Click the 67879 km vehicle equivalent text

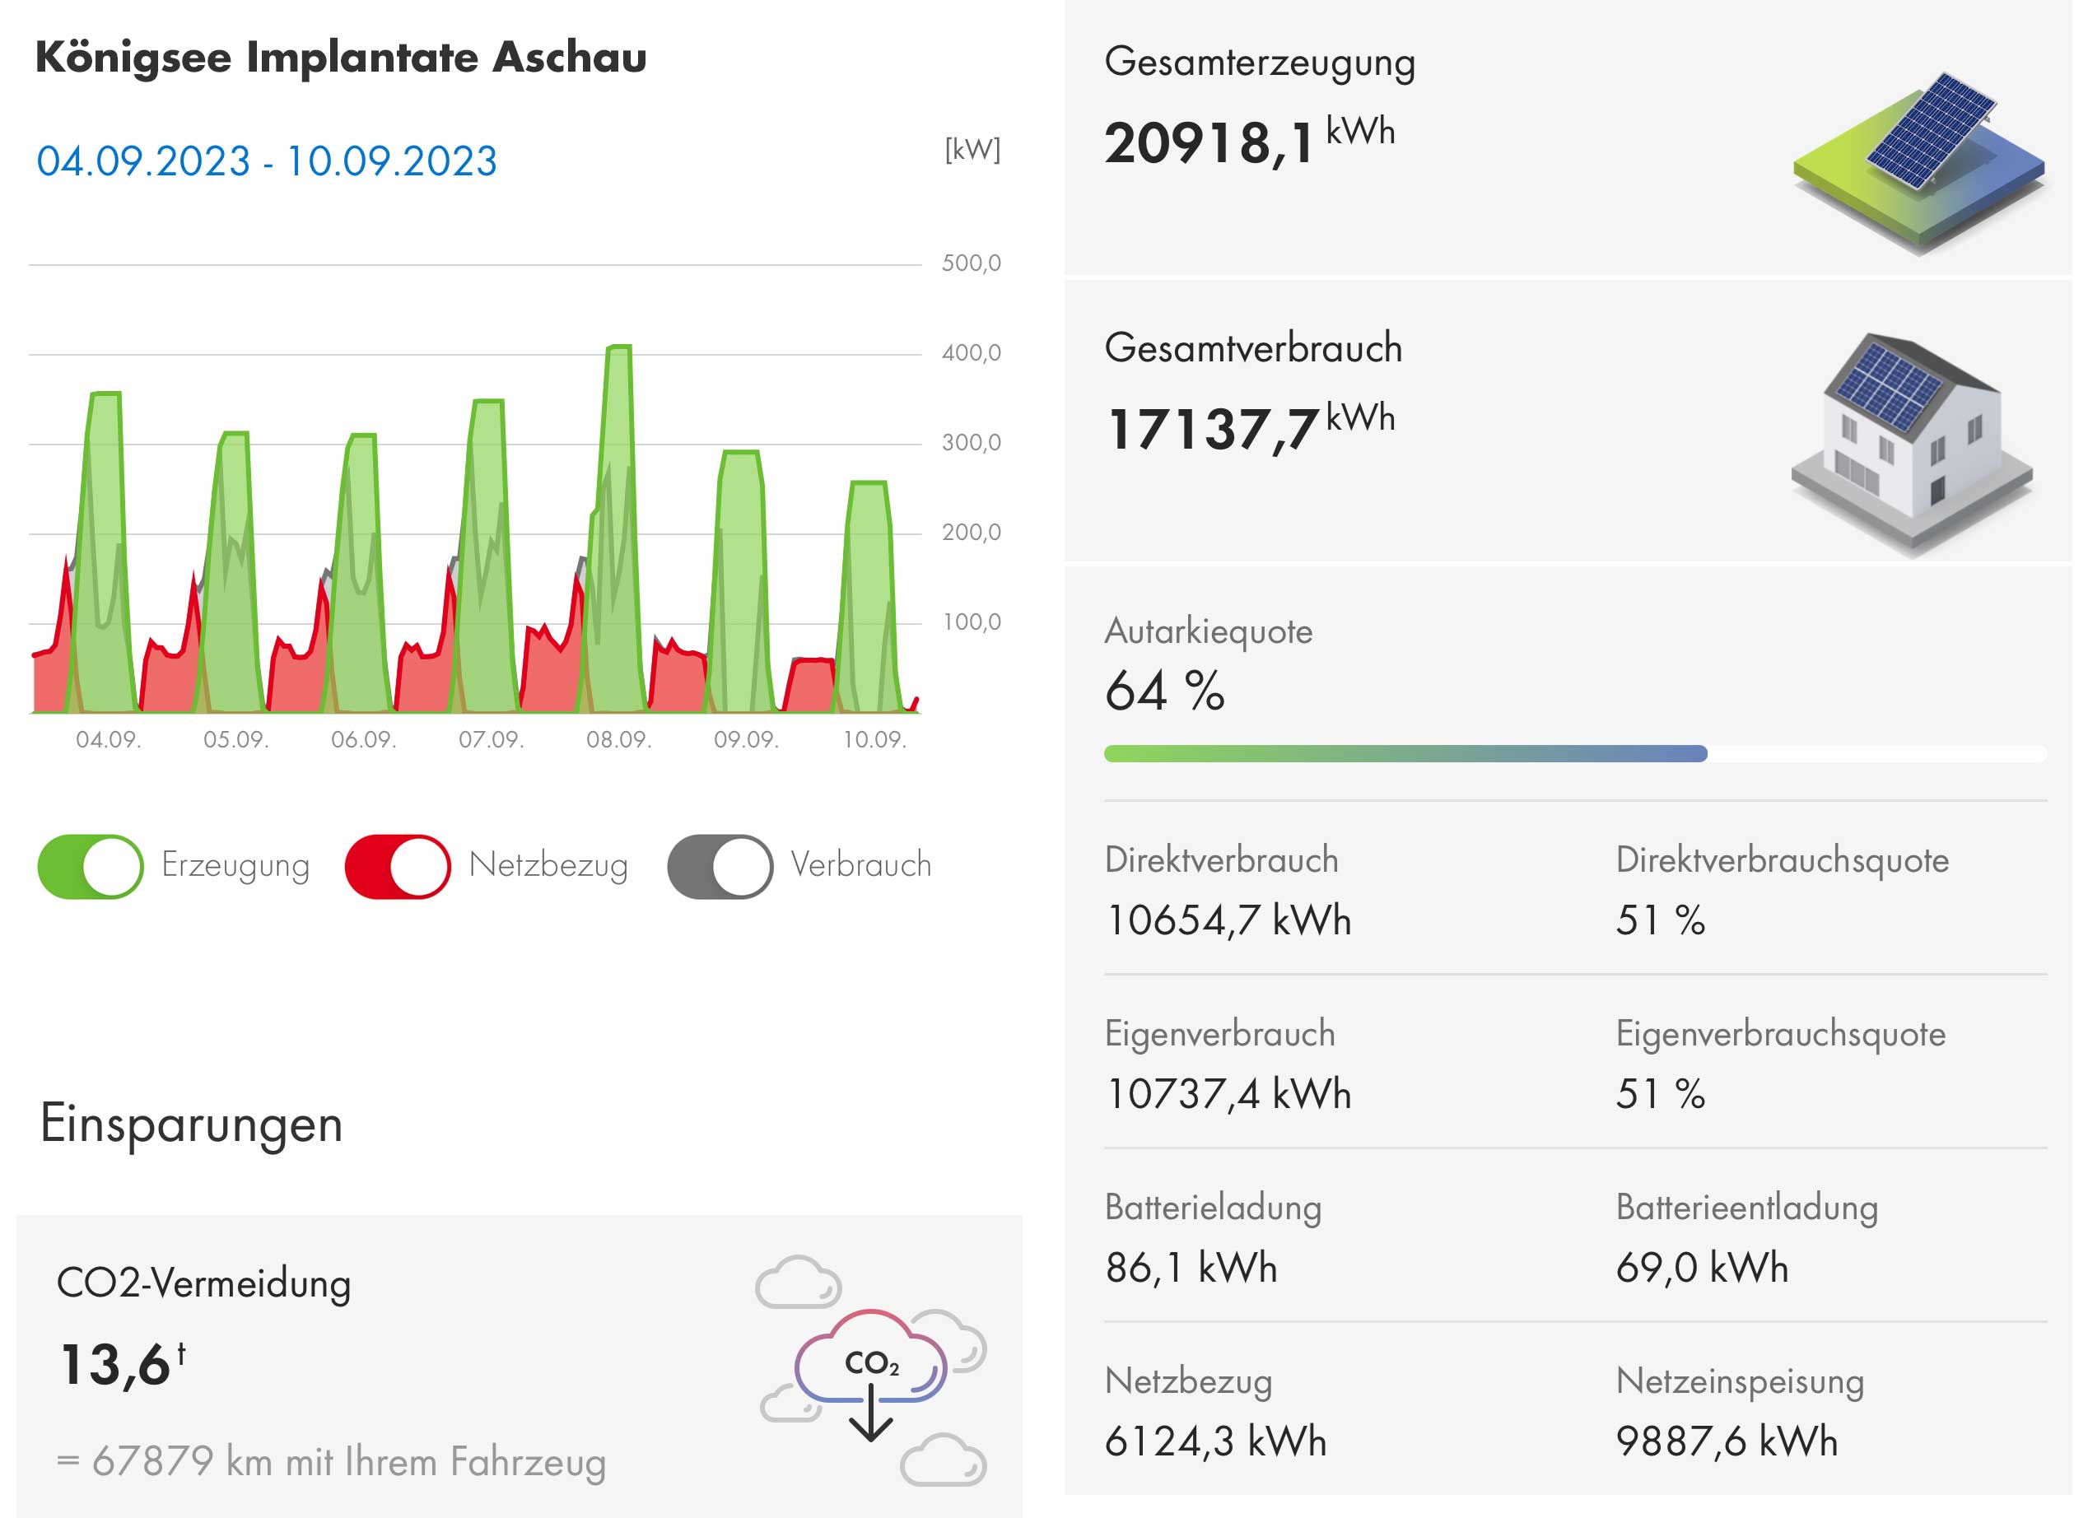pyautogui.click(x=332, y=1462)
